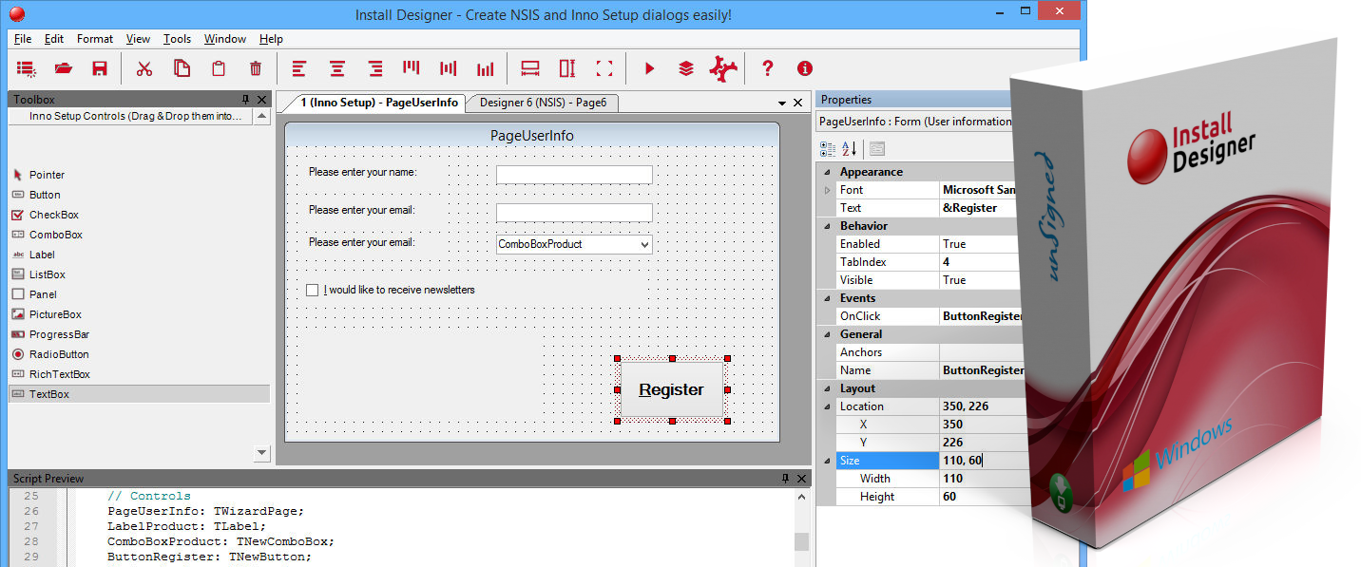The image size is (1361, 567).
Task: Cut selection with the scissors icon
Action: (x=144, y=68)
